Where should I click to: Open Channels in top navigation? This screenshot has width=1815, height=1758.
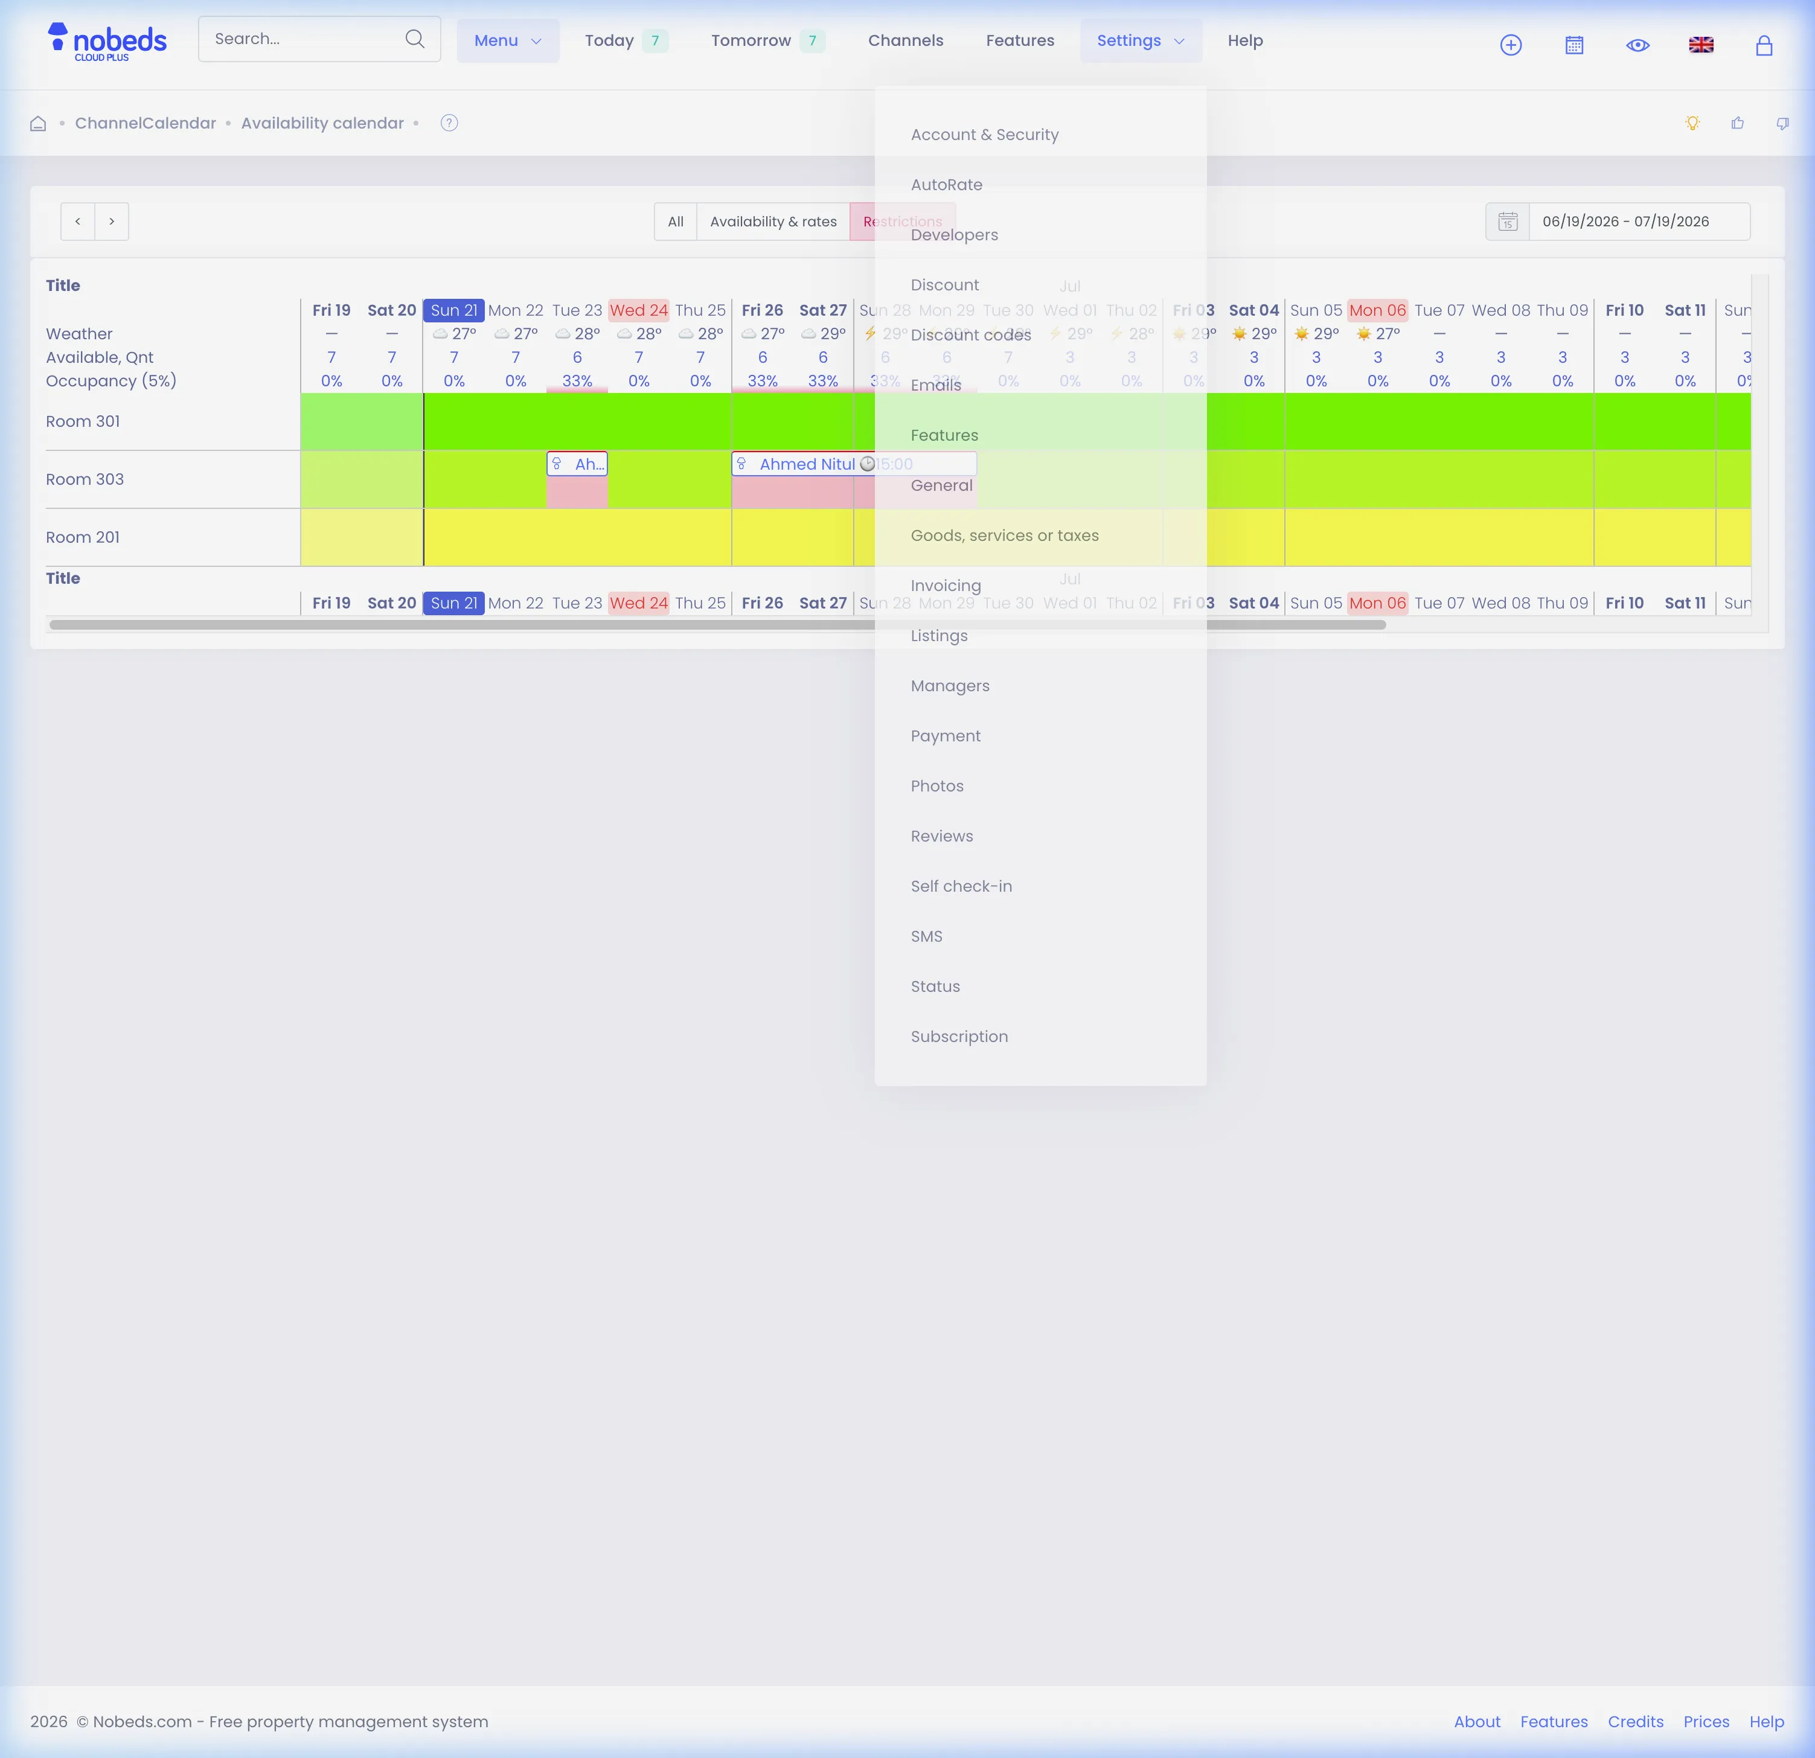coord(906,40)
